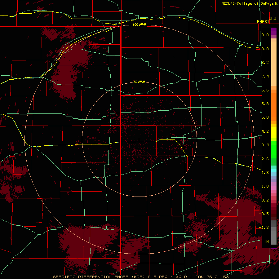Click the [PHAS] units label
The height and width of the screenshot is (279, 279).
point(262,22)
